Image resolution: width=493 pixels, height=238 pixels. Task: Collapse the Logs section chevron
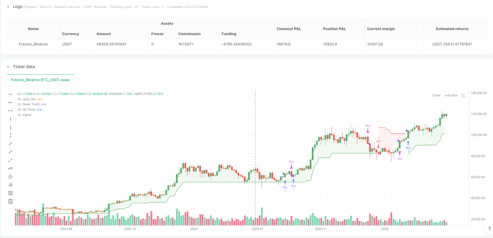pos(8,6)
